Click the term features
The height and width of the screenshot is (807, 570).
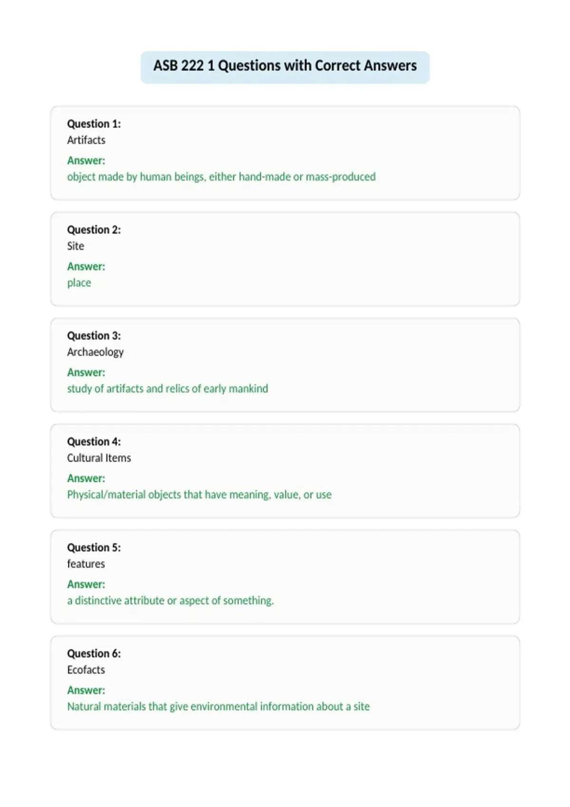click(86, 564)
